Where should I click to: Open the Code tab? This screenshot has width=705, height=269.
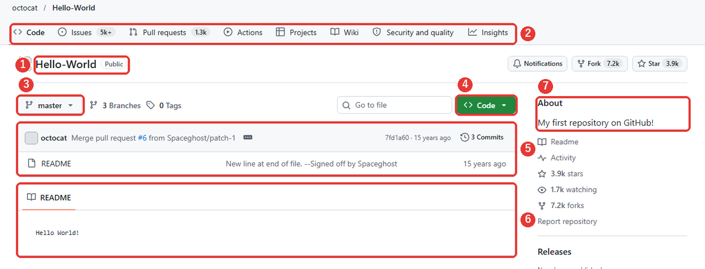(x=29, y=33)
